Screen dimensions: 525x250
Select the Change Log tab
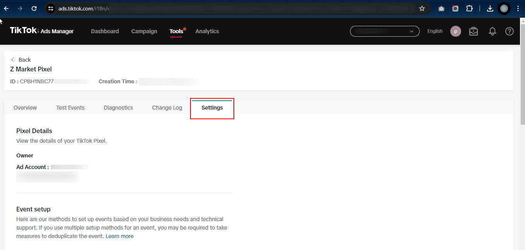tap(167, 108)
